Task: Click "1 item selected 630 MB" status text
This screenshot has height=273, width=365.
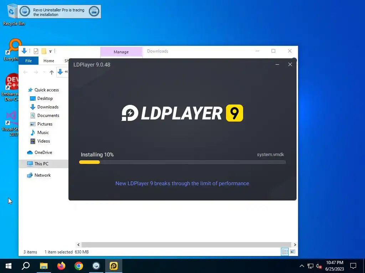Action: 67,252
